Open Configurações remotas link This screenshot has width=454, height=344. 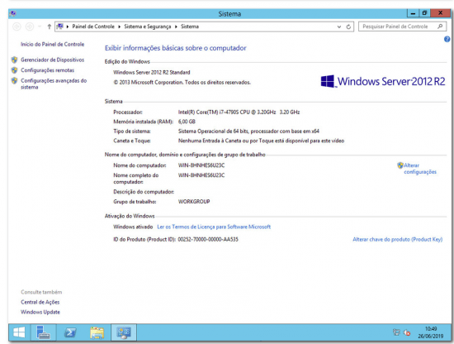click(48, 70)
